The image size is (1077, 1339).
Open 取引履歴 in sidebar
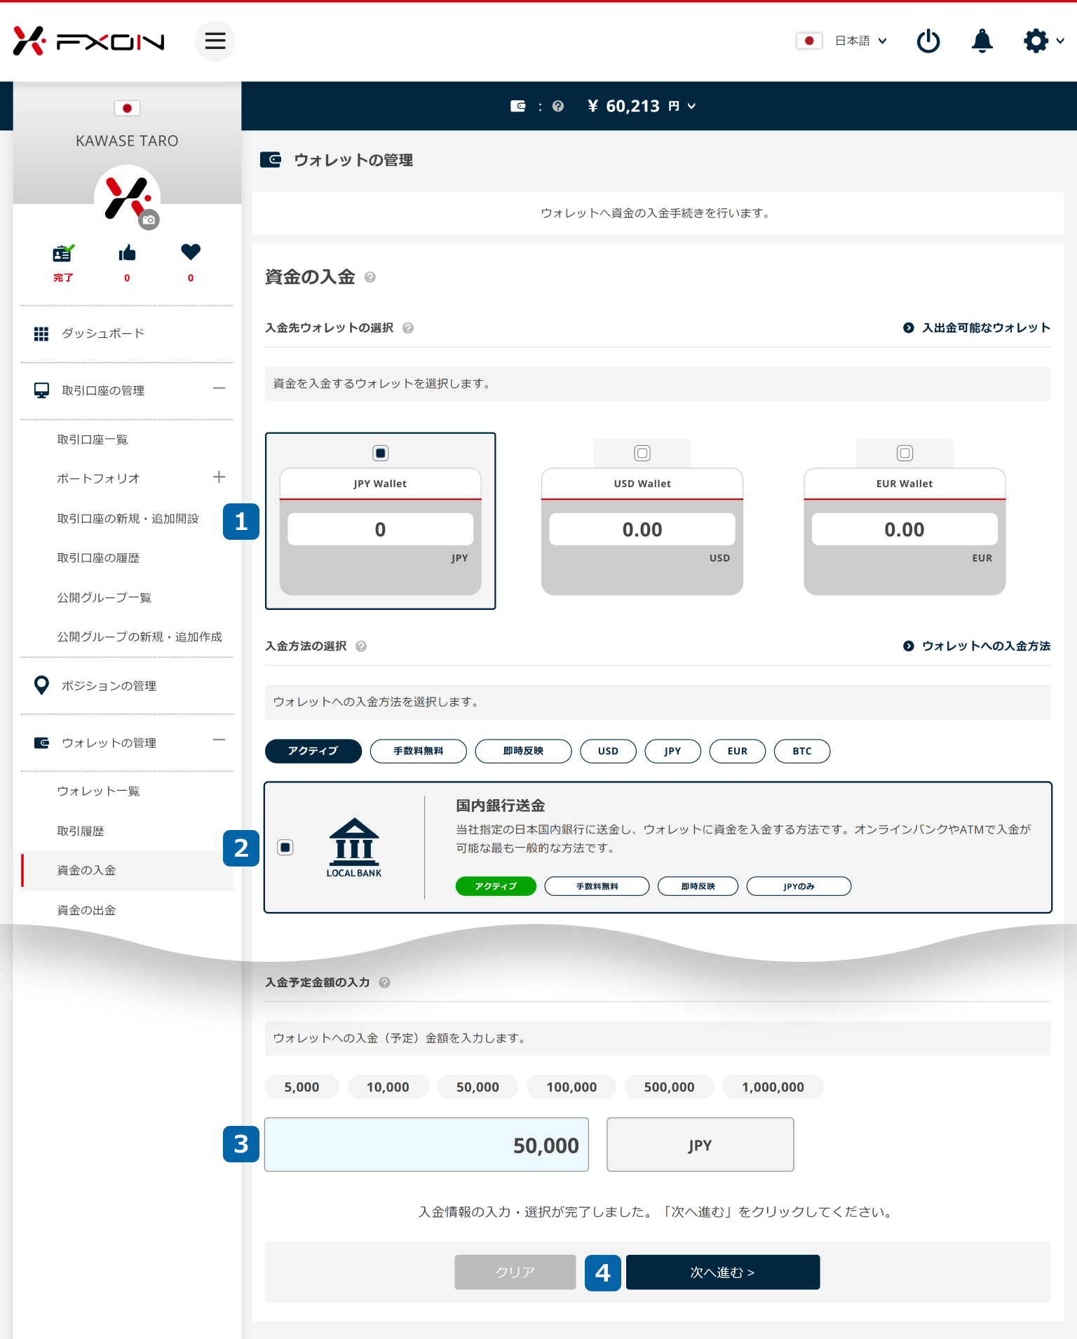tap(81, 831)
